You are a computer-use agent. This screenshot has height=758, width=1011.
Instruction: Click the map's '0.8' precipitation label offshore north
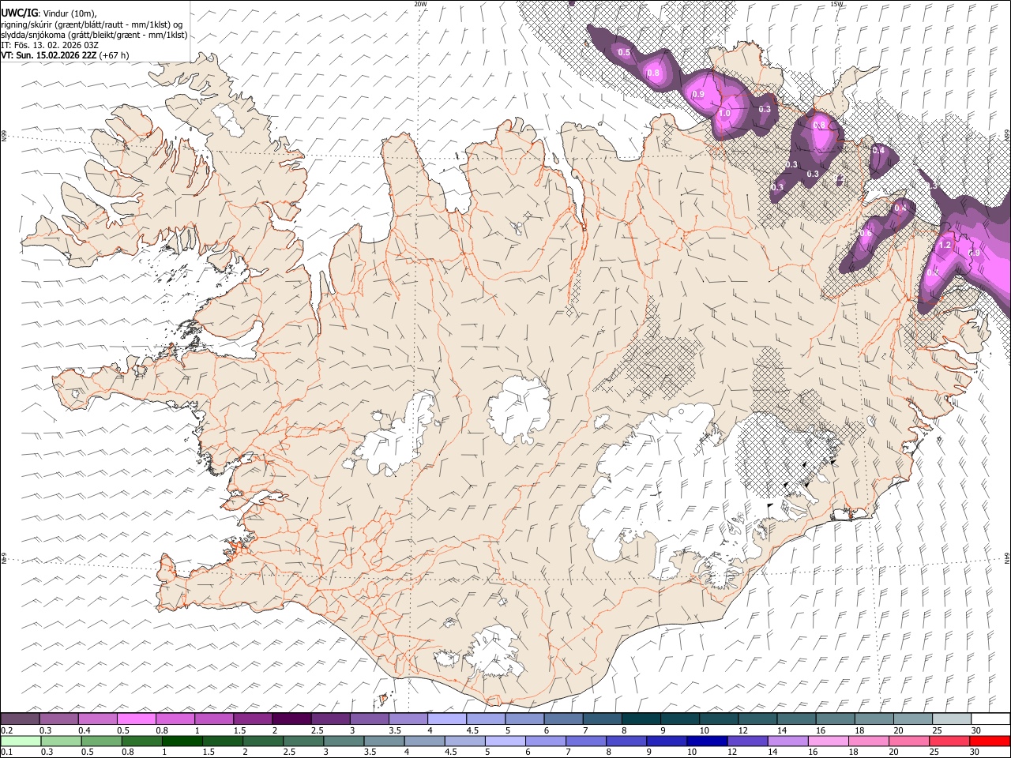click(x=653, y=73)
